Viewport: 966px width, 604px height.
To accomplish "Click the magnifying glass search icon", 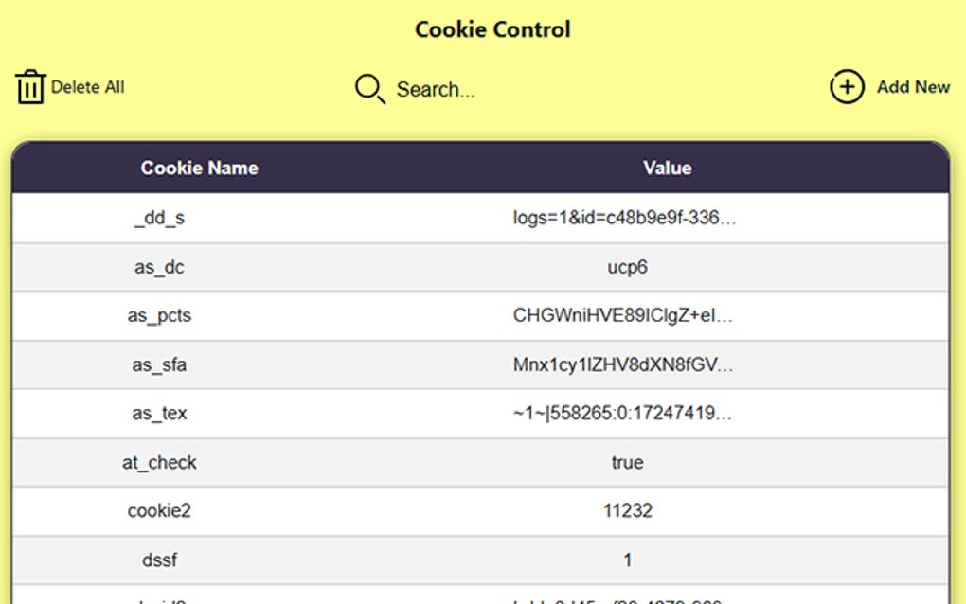I will click(369, 89).
